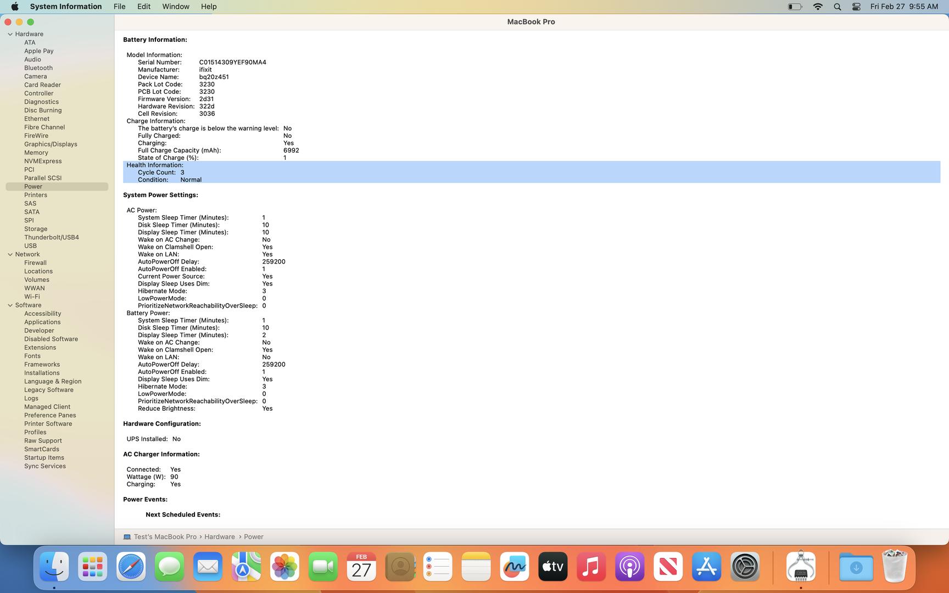Image resolution: width=949 pixels, height=593 pixels.
Task: Open Safari from the dock
Action: (x=131, y=567)
